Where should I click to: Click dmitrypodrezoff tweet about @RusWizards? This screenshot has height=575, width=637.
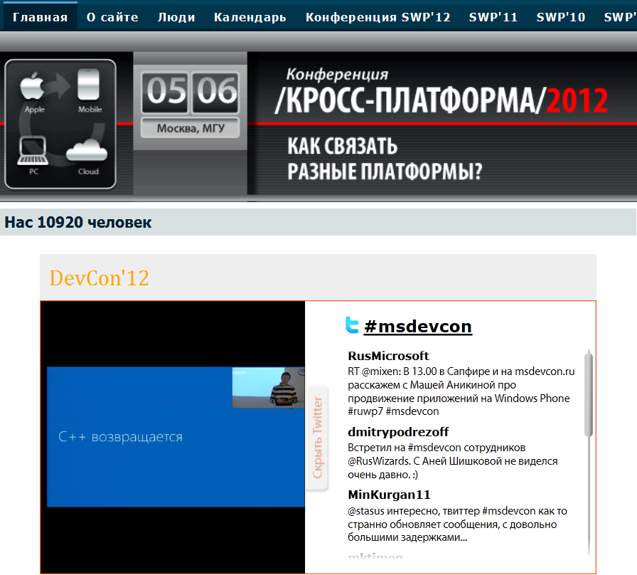(x=453, y=461)
